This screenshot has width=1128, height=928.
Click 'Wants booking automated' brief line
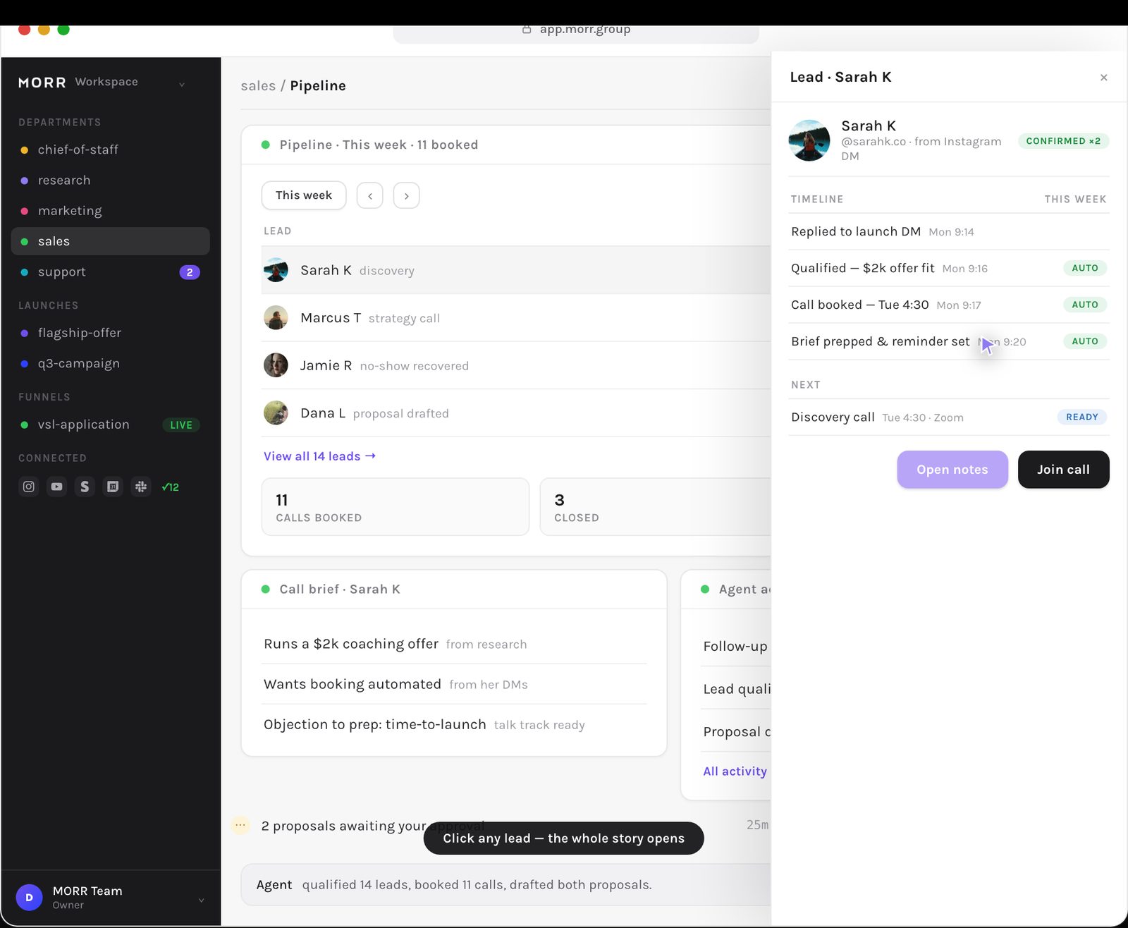tap(454, 684)
